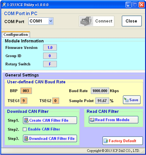The width and height of the screenshot is (146, 155).
Task: Click the Factory Default button text
Action: click(123, 141)
